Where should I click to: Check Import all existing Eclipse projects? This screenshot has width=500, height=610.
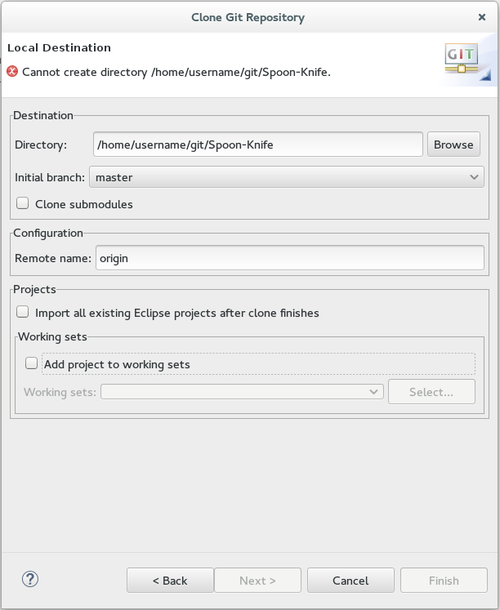(x=23, y=312)
